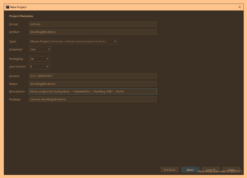Focus the Description text field
The height and width of the screenshot is (178, 247).
[x=93, y=91]
